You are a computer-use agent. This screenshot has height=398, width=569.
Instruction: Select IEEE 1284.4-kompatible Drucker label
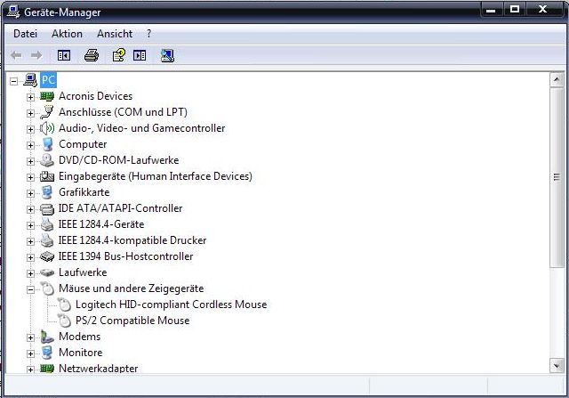pos(132,240)
